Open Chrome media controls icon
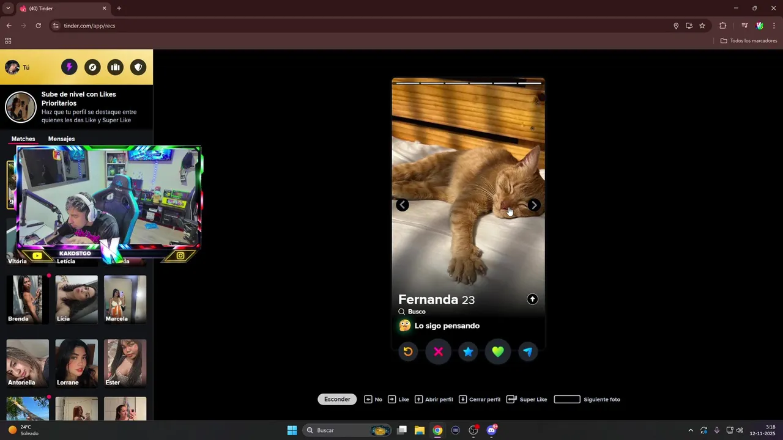This screenshot has height=440, width=783. 744,26
